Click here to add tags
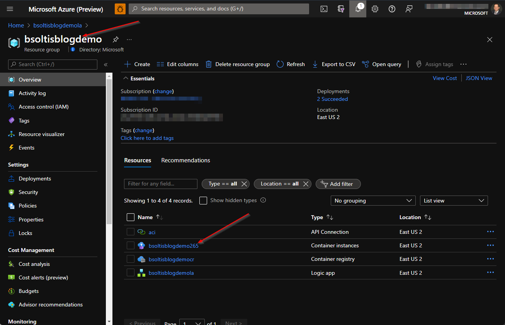This screenshot has height=325, width=505. click(x=147, y=138)
